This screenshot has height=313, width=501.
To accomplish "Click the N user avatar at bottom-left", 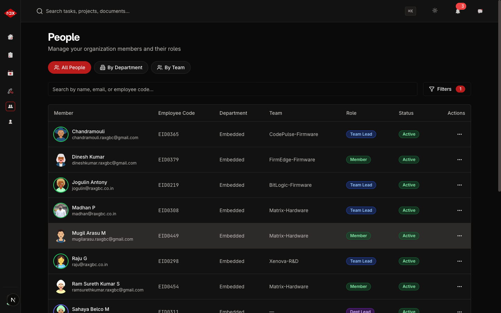I will tap(13, 300).
